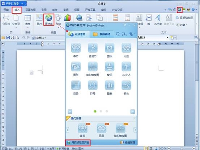The height and width of the screenshot is (150, 200).
Task: Click the undo arrow in quick toolbar
Action: tap(24, 37)
